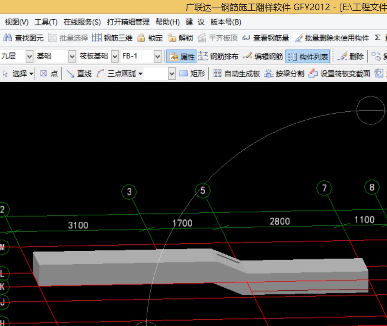The width and height of the screenshot is (387, 326).
Task: Click the Σ sum icon
Action: (378, 38)
